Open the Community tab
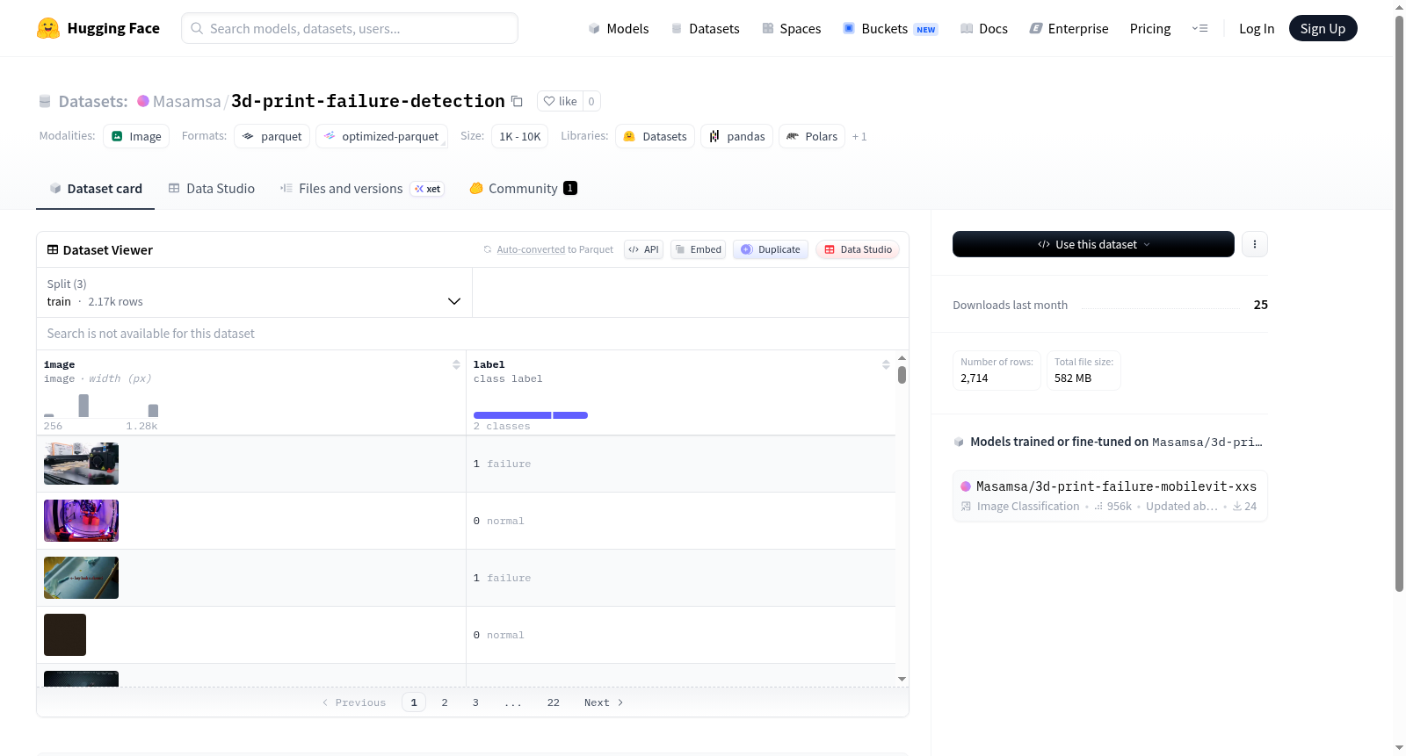This screenshot has height=756, width=1406. click(523, 188)
